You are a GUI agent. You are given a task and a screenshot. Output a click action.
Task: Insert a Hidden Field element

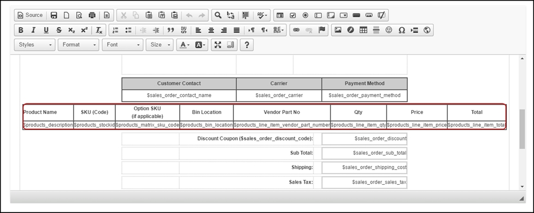point(382,15)
